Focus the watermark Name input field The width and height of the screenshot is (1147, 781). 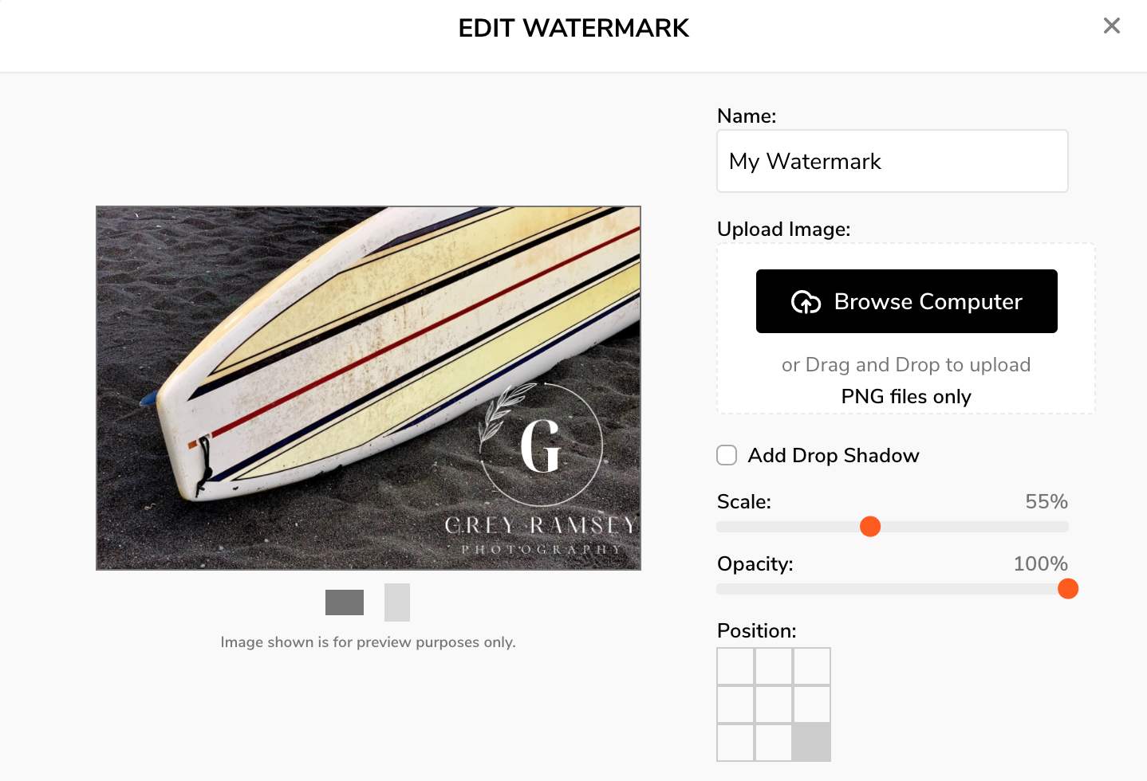click(x=893, y=161)
